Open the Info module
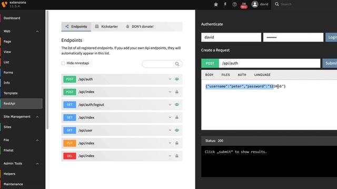 [x=21, y=83]
